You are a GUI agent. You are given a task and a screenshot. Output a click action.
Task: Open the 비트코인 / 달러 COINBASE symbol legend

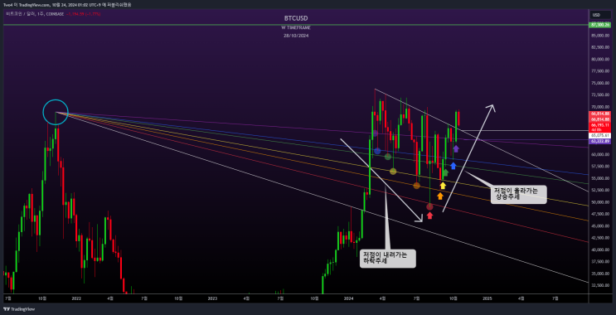(x=35, y=14)
